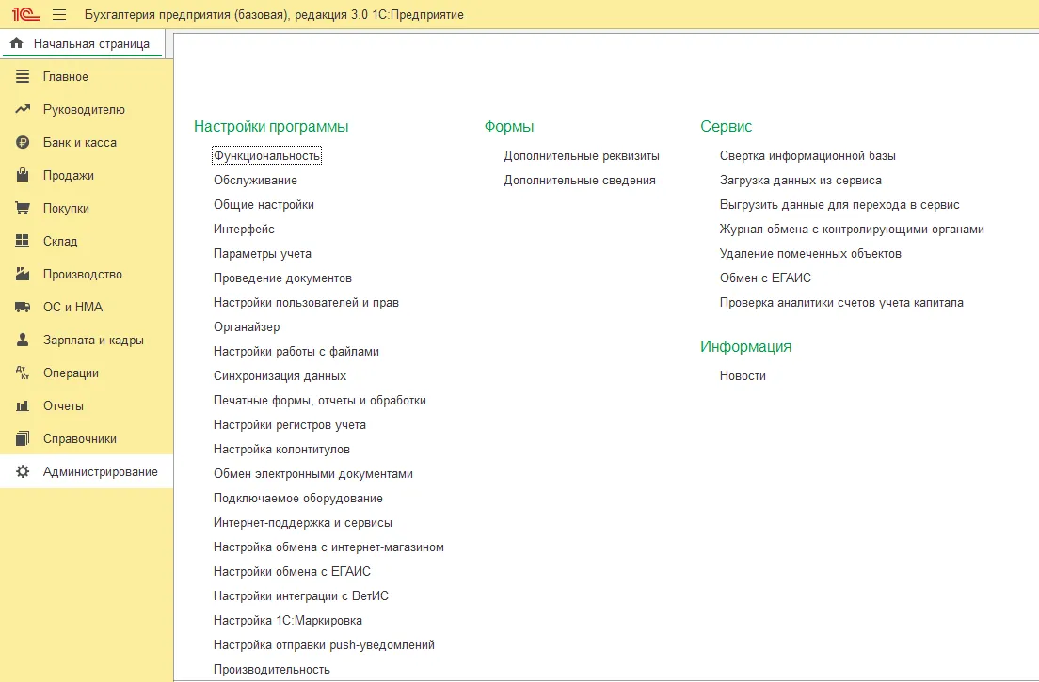The image size is (1039, 682).
Task: Click the Руководителю chart icon
Action: 23,109
